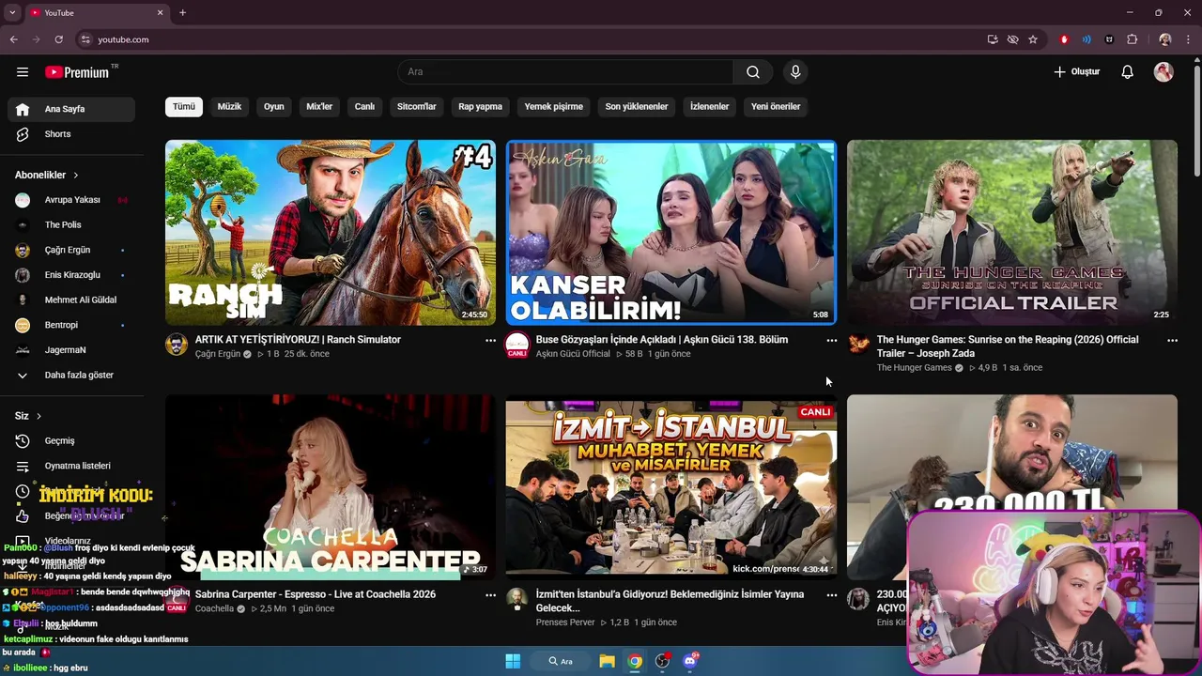Select the Tümü filter chip

coord(184,107)
